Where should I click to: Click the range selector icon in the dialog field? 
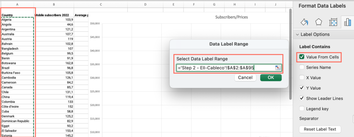[278, 68]
